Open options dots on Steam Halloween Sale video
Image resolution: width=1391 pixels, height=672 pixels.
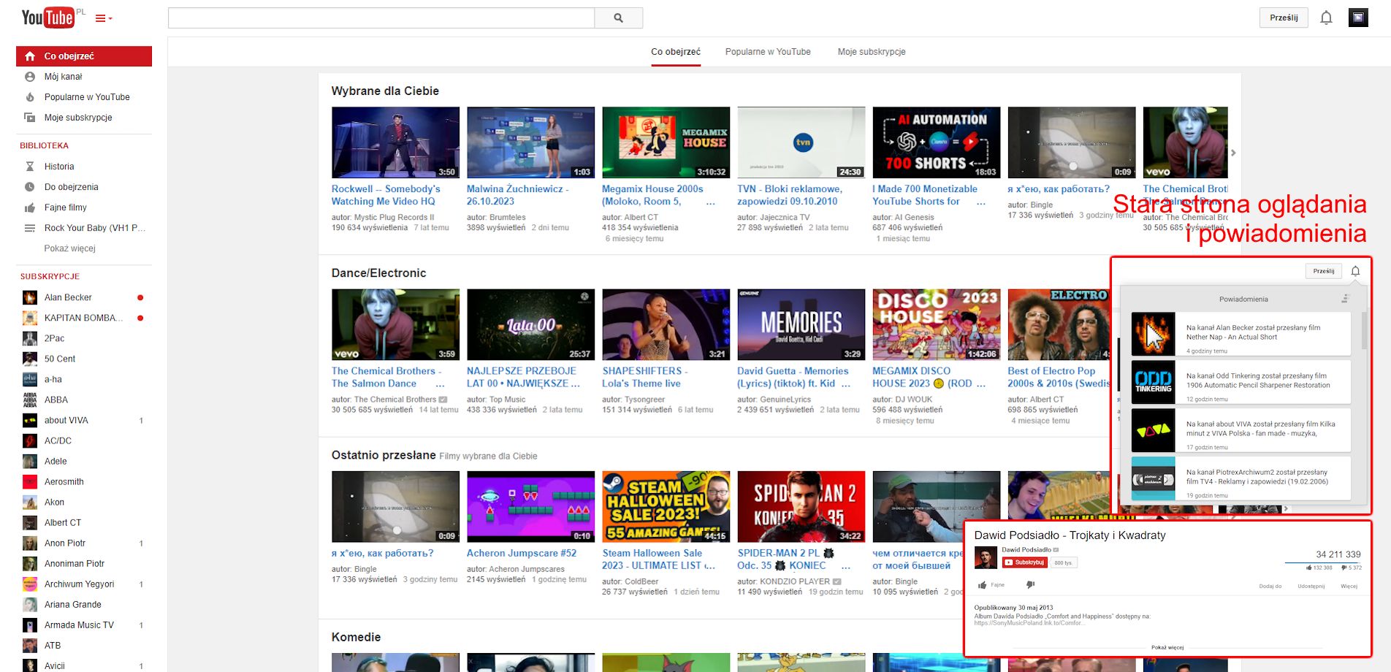point(711,566)
